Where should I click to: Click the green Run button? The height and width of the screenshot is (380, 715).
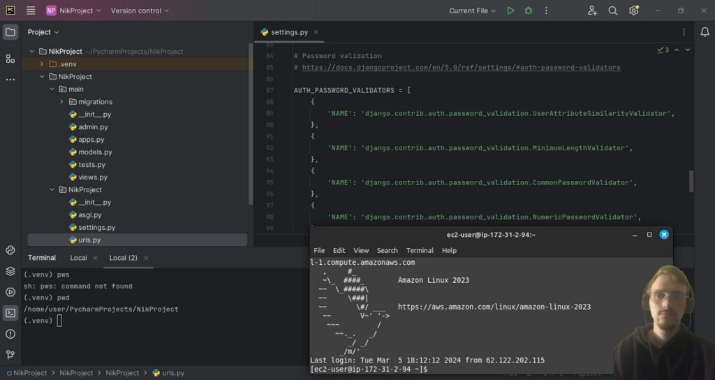click(x=510, y=10)
